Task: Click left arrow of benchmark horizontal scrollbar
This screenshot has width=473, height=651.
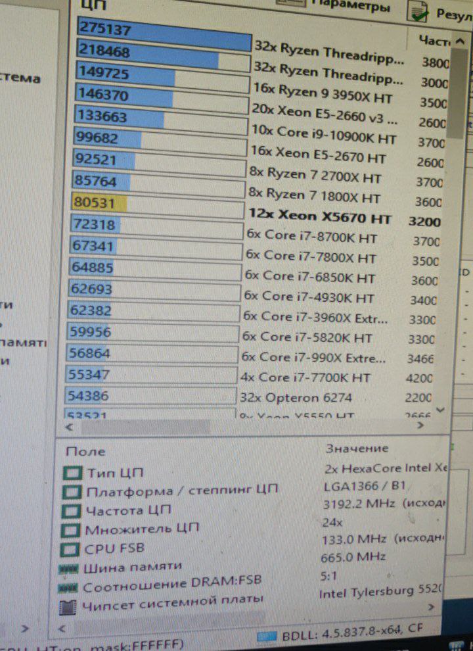Action: point(69,427)
